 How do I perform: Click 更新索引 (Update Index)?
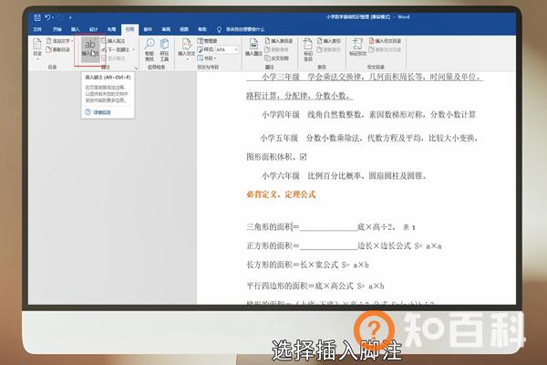click(x=328, y=49)
